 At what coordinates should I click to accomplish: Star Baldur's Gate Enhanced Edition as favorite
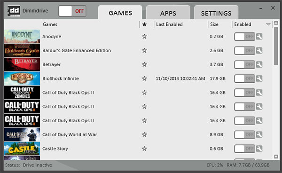144,50
